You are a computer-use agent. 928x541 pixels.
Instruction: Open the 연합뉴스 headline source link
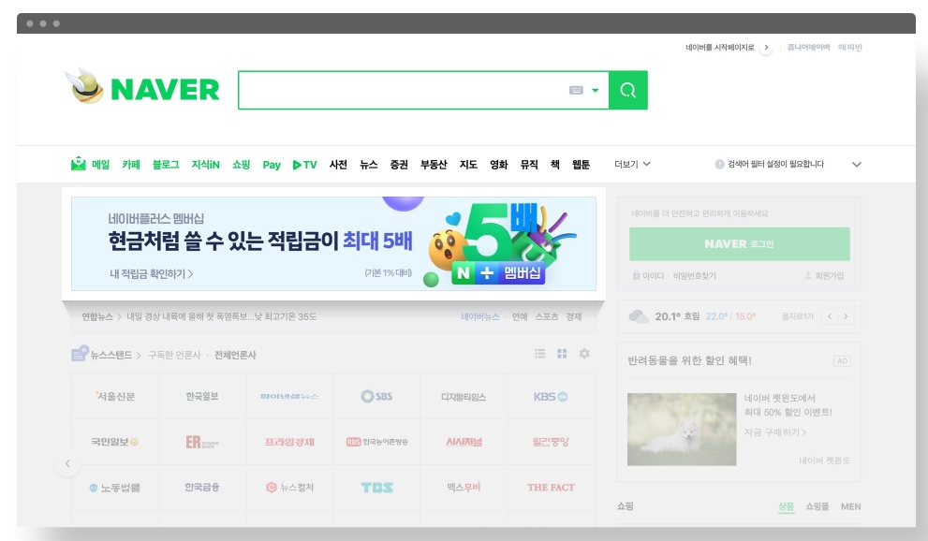pyautogui.click(x=97, y=317)
